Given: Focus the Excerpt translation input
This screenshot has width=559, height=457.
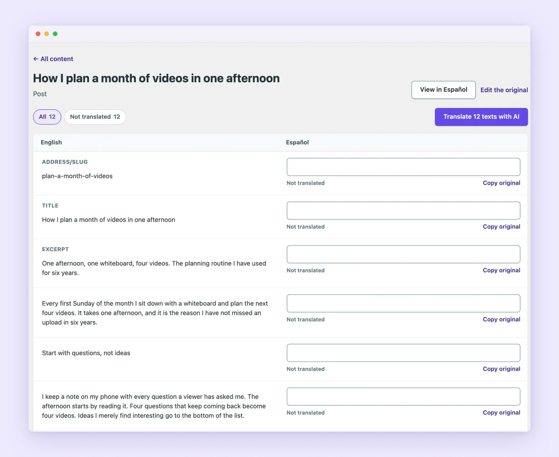Looking at the screenshot, I should (403, 254).
